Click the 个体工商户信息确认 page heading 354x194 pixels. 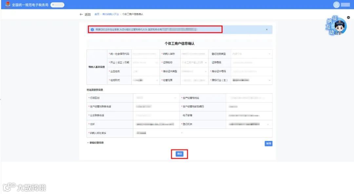click(180, 44)
